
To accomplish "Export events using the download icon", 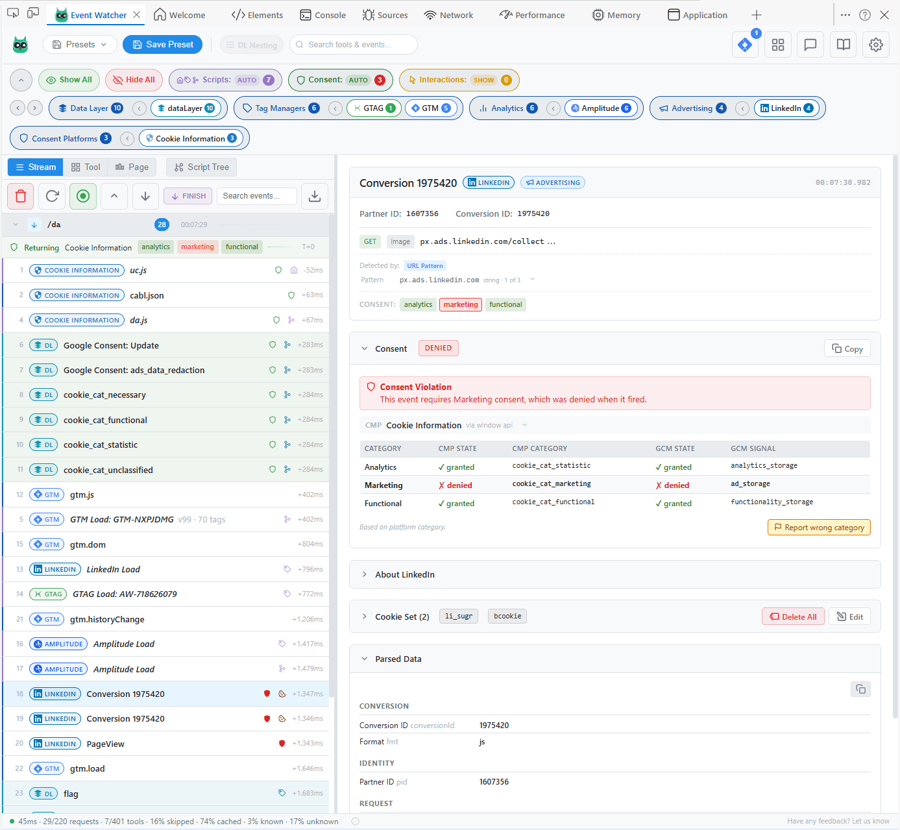I will 315,196.
